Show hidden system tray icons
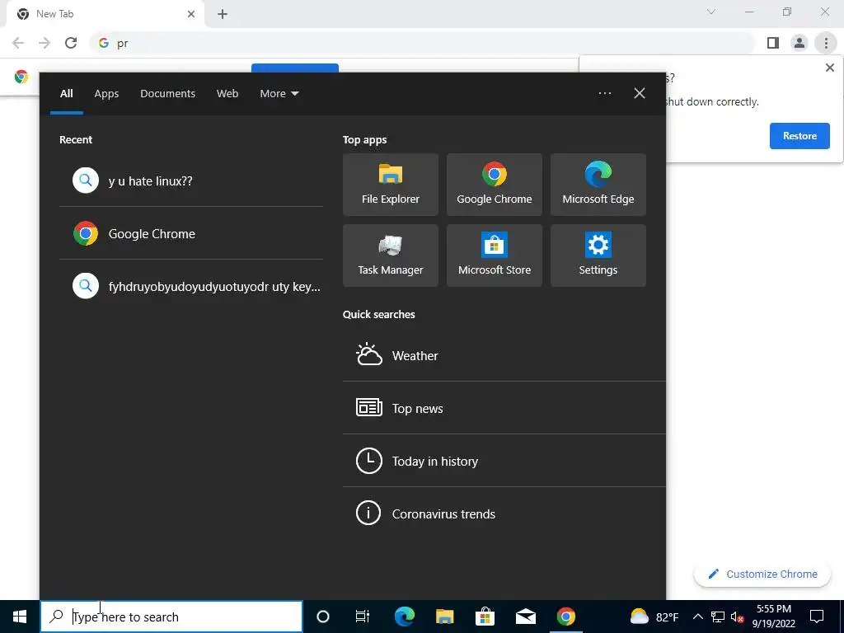Image resolution: width=844 pixels, height=633 pixels. [x=697, y=617]
